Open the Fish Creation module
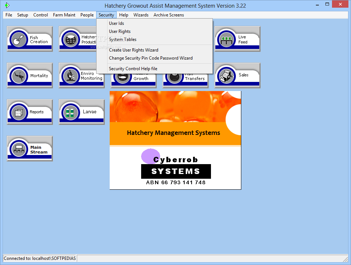Screen dimensions: 351x265 (30, 39)
